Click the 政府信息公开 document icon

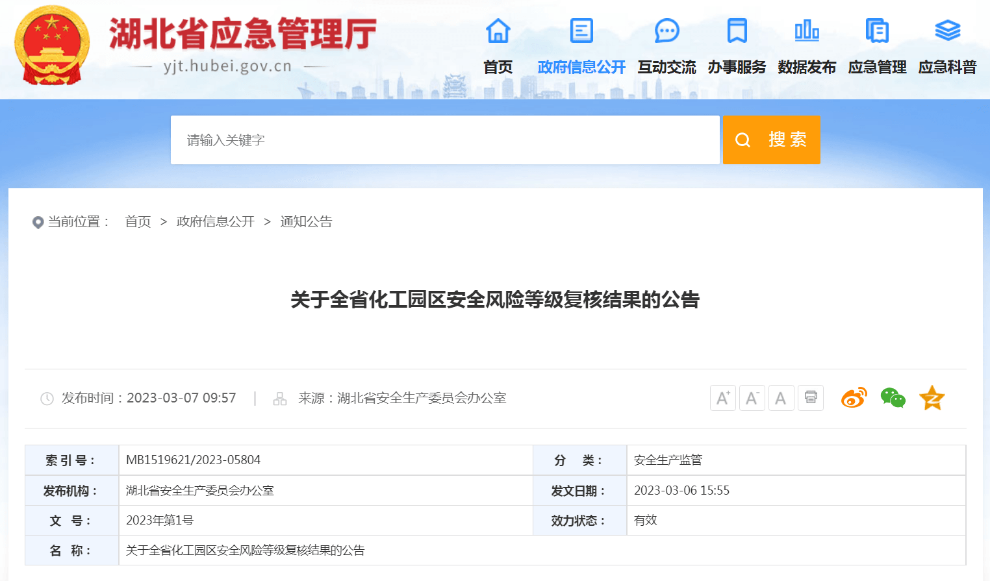pos(581,31)
